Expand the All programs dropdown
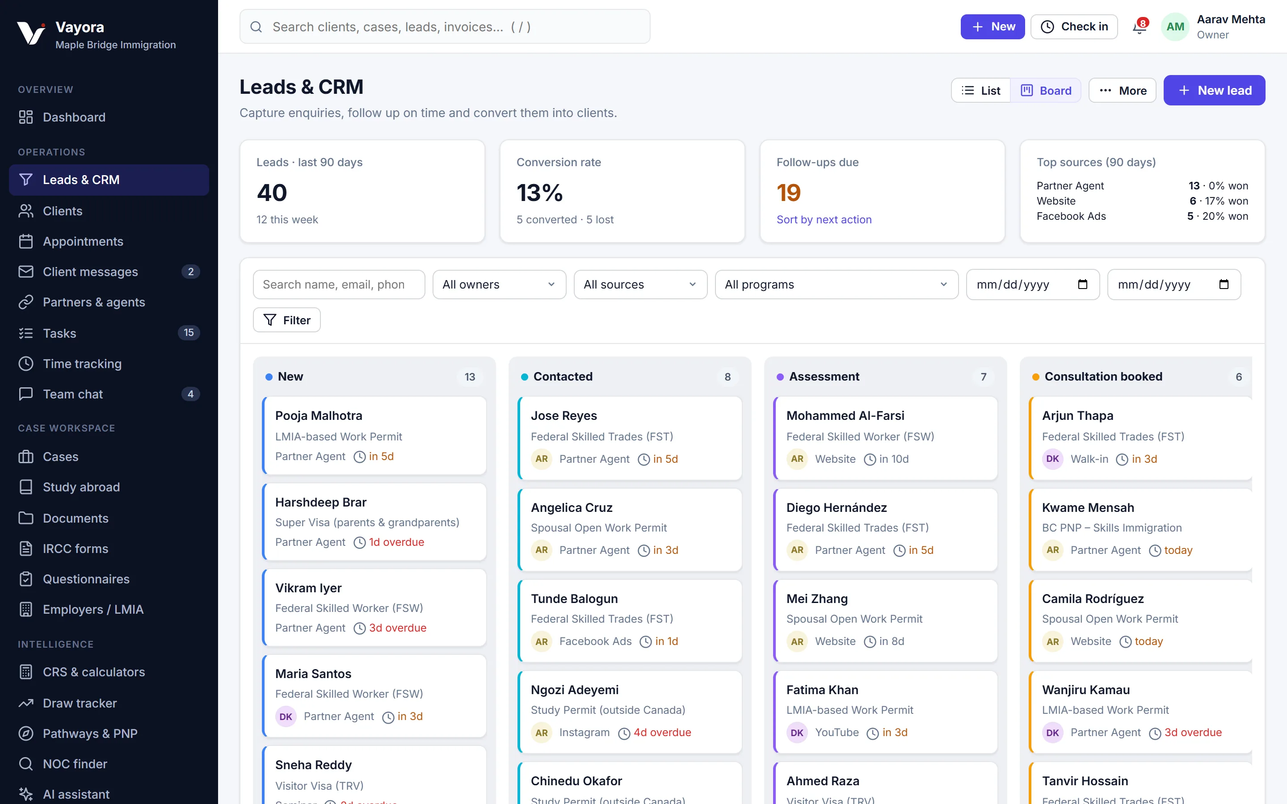The width and height of the screenshot is (1287, 804). click(837, 285)
